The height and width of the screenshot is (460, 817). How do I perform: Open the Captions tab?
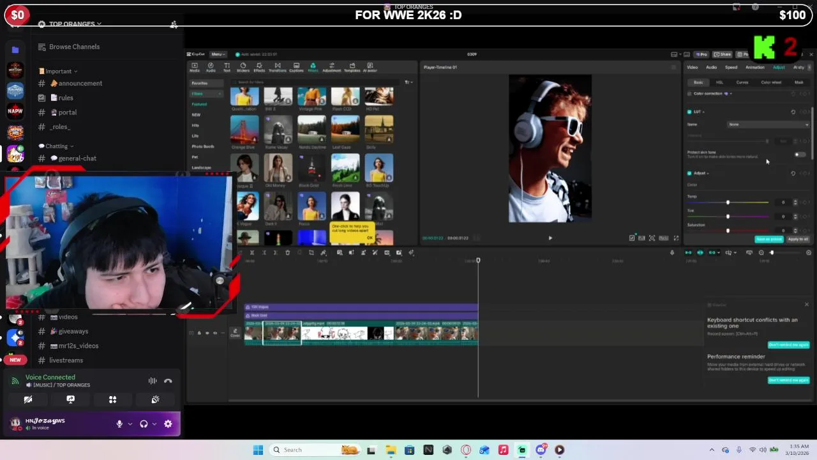tap(296, 67)
